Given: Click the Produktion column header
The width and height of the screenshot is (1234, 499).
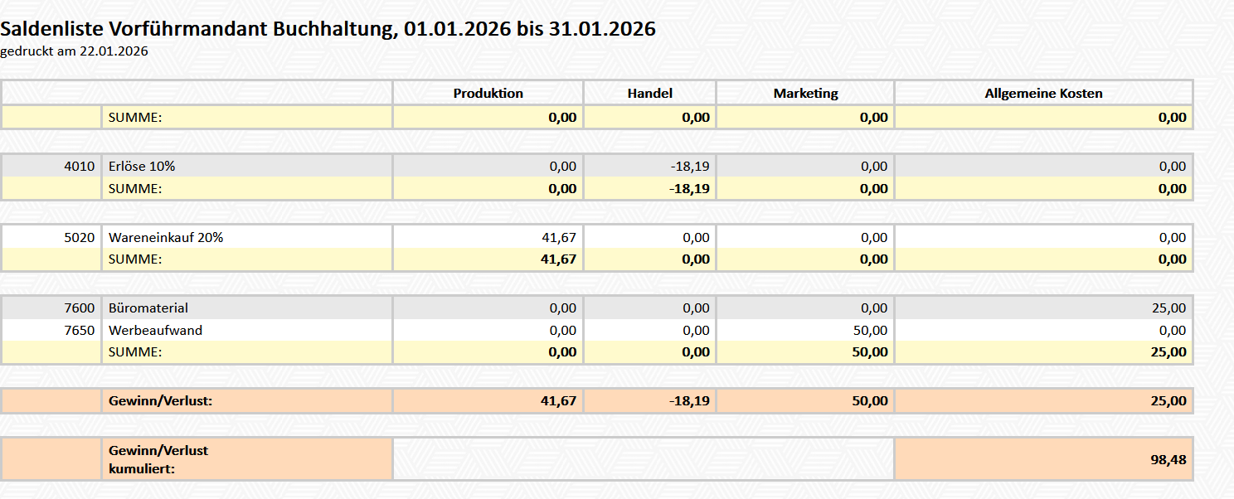Looking at the screenshot, I should [x=488, y=93].
